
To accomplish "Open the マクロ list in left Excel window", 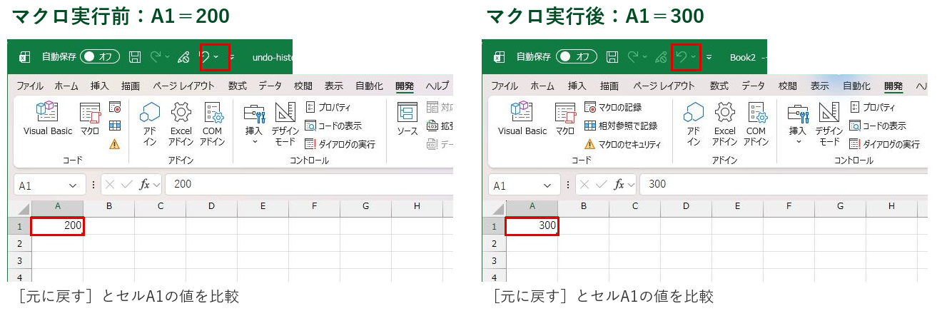I will (x=90, y=118).
